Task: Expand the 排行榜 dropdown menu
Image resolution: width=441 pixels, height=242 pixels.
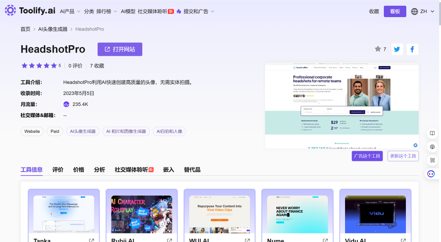Action: click(x=107, y=11)
